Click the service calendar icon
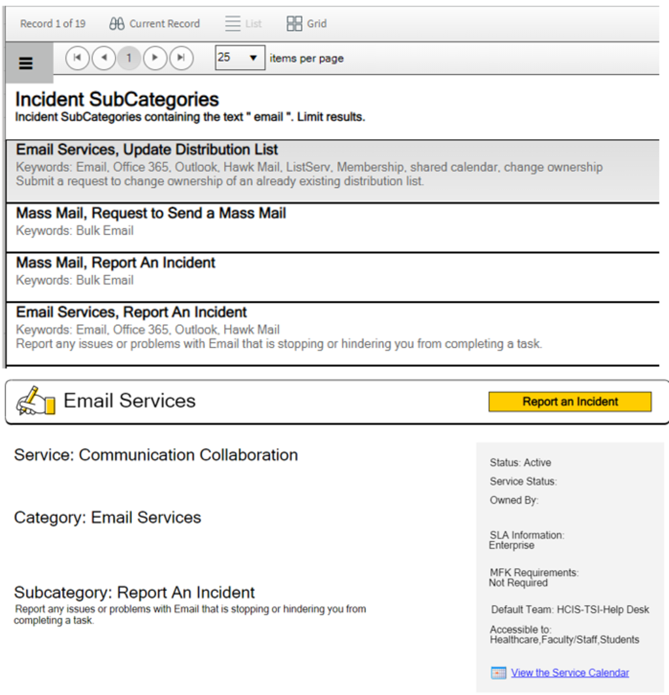The image size is (669, 695). [498, 673]
